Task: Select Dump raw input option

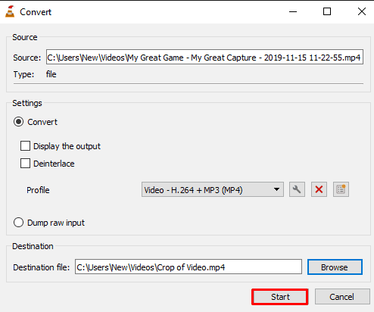Action: (x=18, y=223)
